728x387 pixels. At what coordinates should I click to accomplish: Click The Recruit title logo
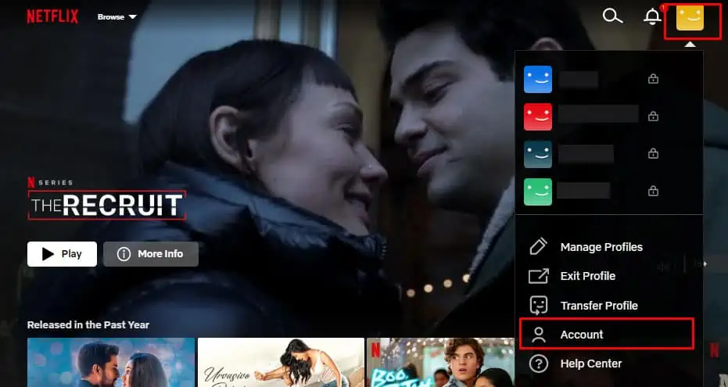click(107, 205)
